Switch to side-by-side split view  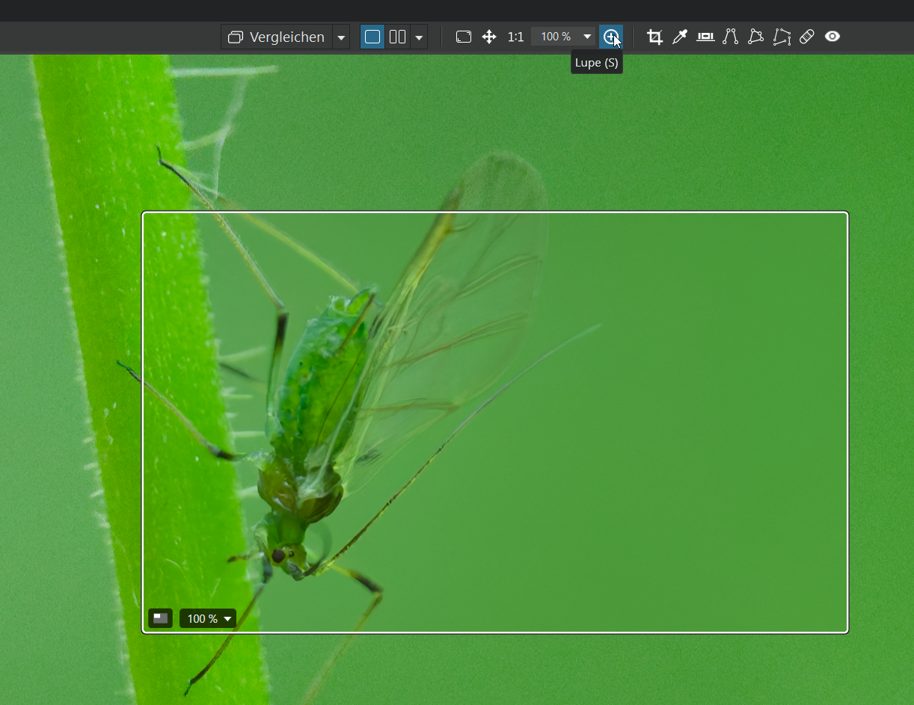coord(397,37)
